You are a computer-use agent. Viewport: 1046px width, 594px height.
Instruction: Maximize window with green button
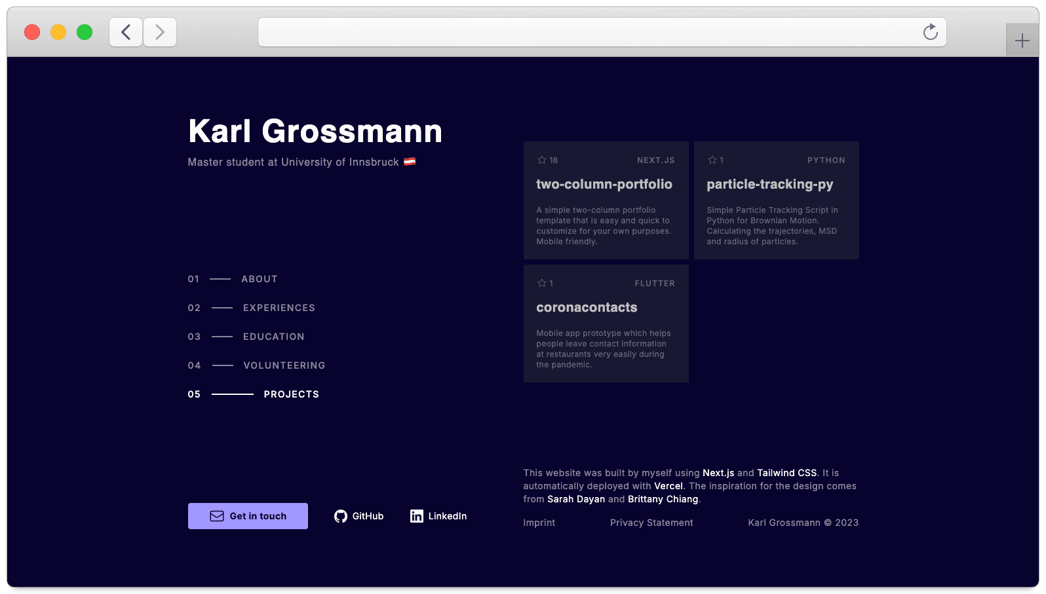(x=85, y=32)
